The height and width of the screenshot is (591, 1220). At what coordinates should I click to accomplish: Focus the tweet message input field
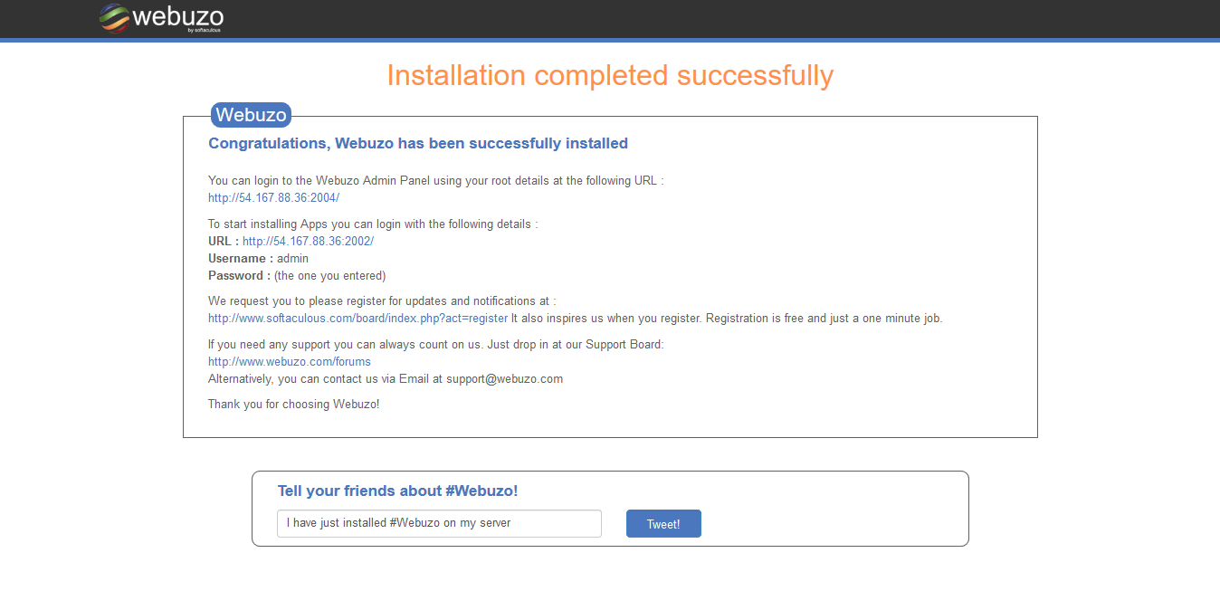pyautogui.click(x=439, y=523)
